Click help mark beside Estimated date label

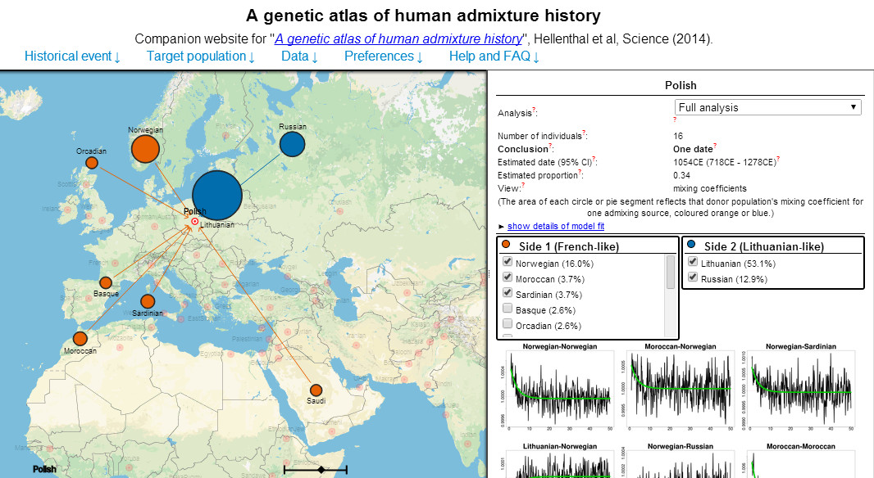(594, 159)
